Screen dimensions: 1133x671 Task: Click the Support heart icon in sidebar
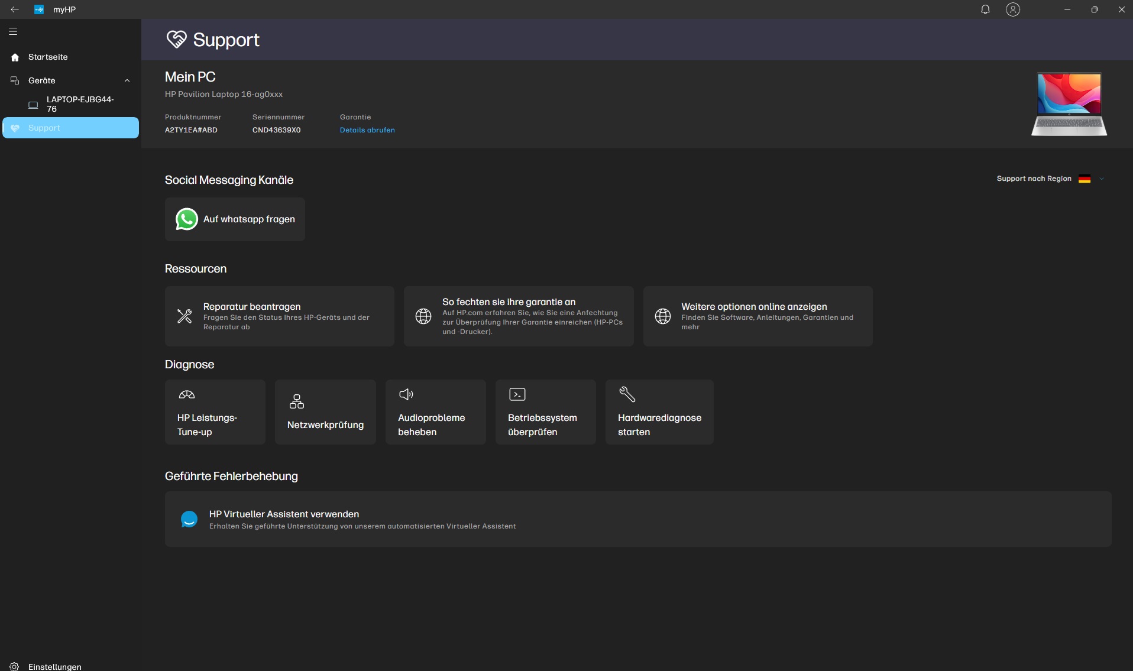click(x=15, y=128)
